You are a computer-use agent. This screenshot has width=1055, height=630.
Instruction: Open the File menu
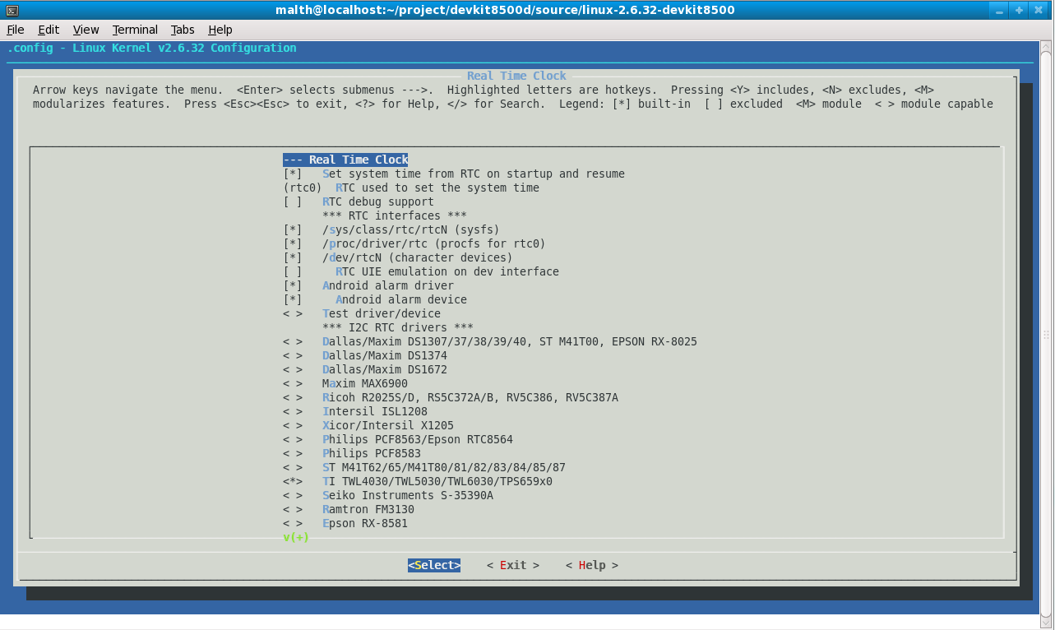[16, 30]
